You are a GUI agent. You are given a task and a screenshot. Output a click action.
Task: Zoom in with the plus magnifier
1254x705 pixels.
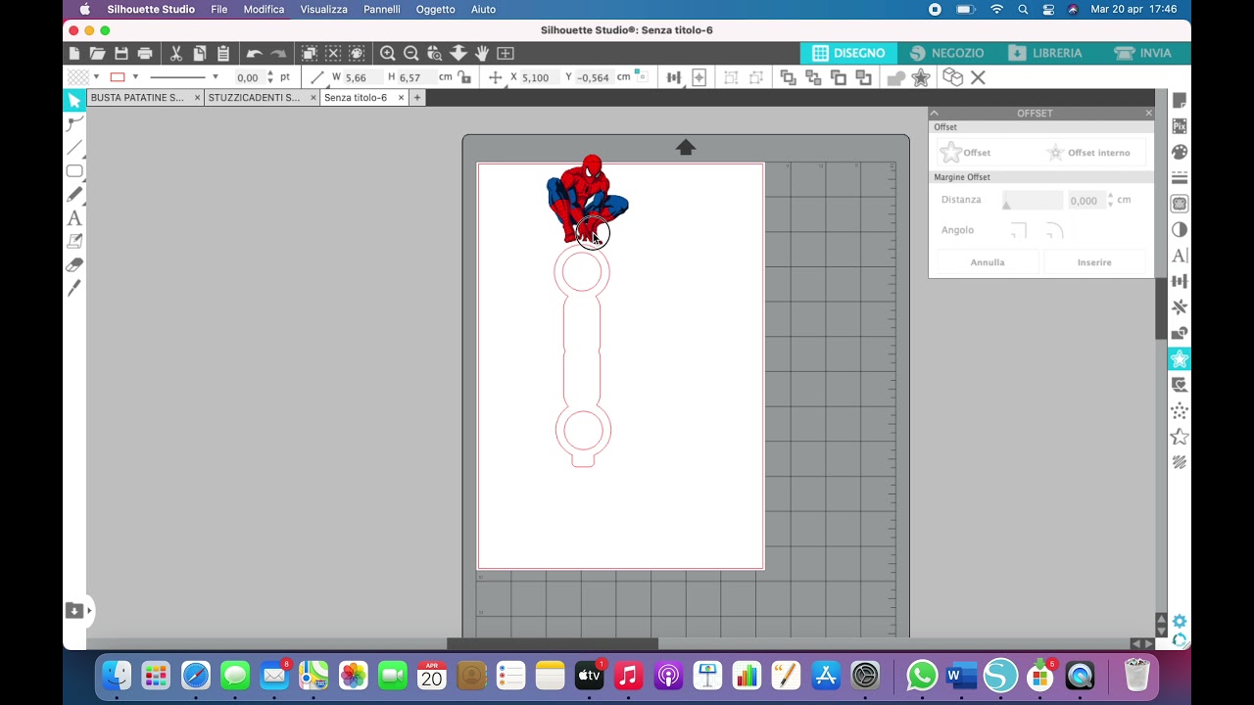(x=388, y=53)
